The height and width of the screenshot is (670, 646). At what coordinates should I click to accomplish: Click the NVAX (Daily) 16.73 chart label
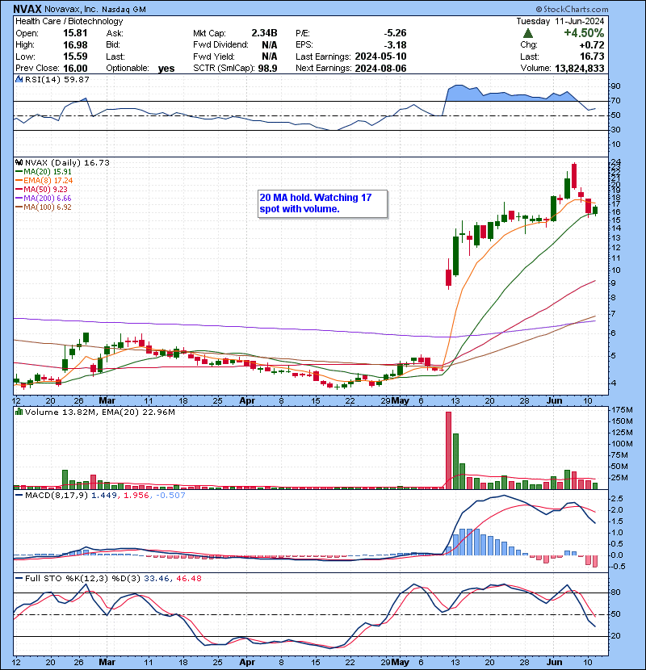67,162
